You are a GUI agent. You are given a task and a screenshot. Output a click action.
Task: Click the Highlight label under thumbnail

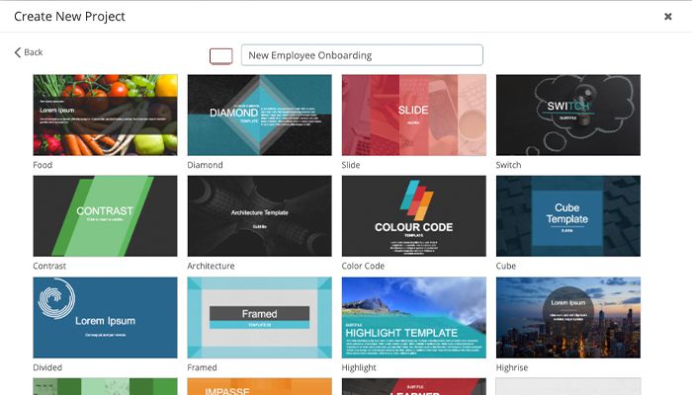tap(360, 367)
